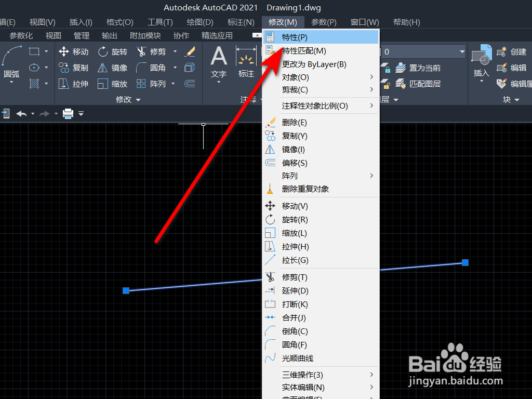Click the Undo arrow in quick toolbar
This screenshot has height=399, width=532.
click(x=21, y=114)
